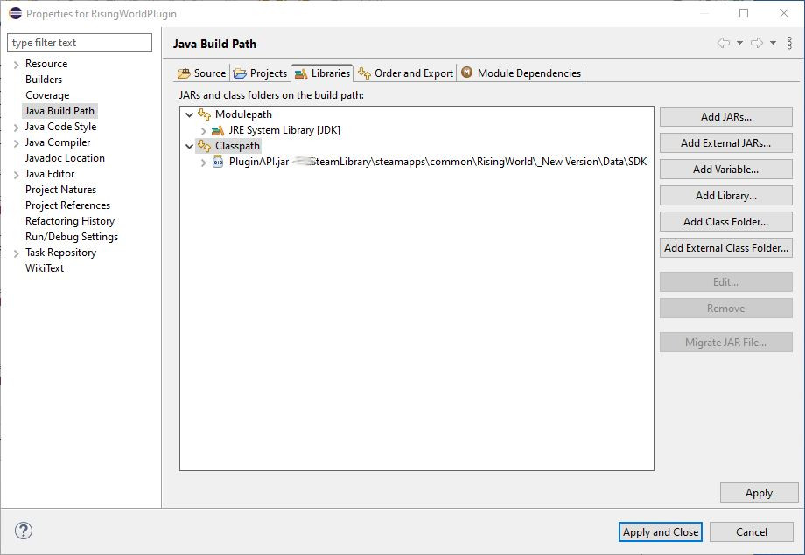Click the Add Variable... button
805x555 pixels.
point(726,170)
